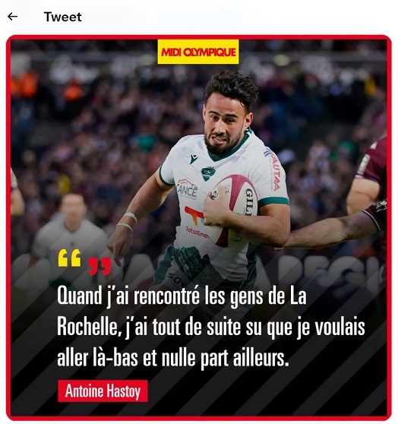
Task: Click the opponent's outstretched arm in maroon
Action: click(331, 229)
